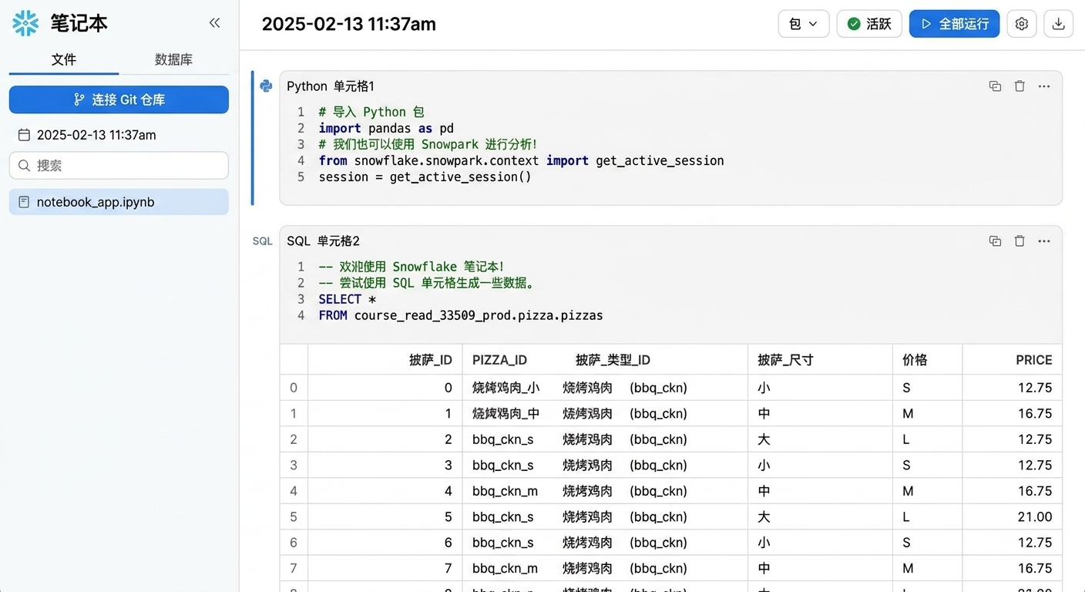
Task: Click code line import pandas as pd
Action: pyautogui.click(x=386, y=128)
